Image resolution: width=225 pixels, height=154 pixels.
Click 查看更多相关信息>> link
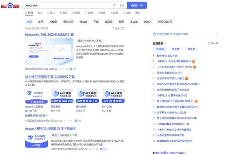click(37, 115)
